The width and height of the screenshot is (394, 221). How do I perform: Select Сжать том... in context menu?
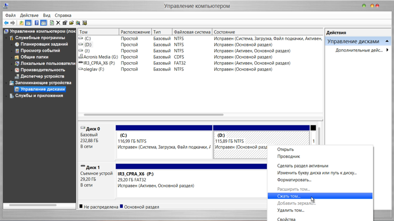pyautogui.click(x=289, y=196)
